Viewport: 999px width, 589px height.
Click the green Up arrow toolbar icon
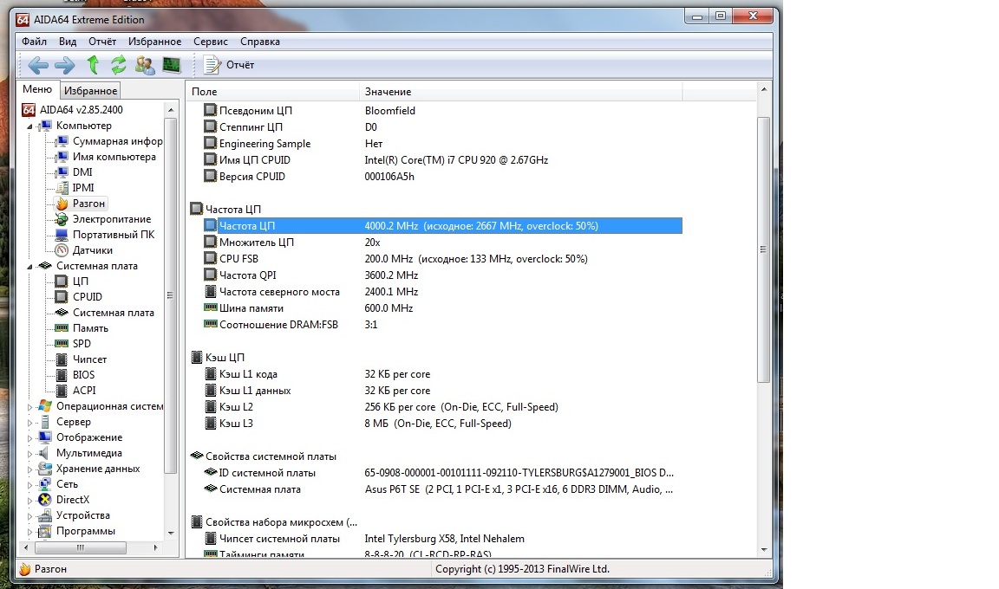(x=93, y=64)
